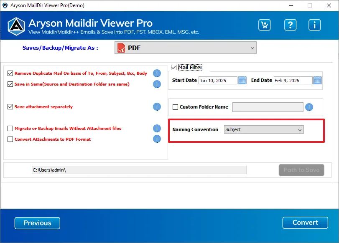This screenshot has width=339, height=243.
Task: Enable Migrate or Backup Emails Without Attachment
Action: (10, 129)
